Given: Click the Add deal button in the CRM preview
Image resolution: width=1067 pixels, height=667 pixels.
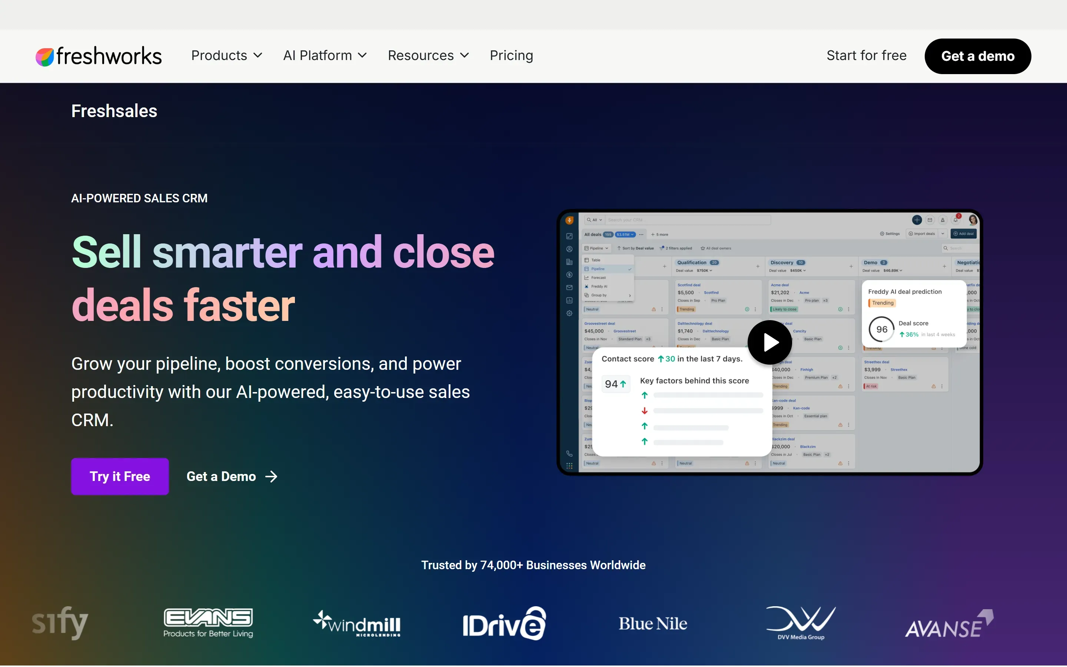Looking at the screenshot, I should pos(963,234).
